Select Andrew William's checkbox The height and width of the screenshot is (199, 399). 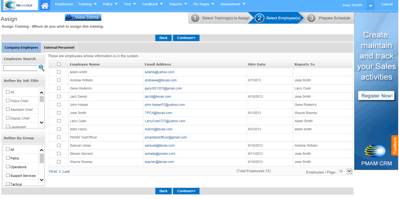point(59,80)
